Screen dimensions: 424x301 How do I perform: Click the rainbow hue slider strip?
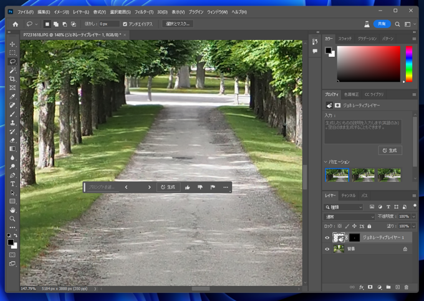pyautogui.click(x=409, y=64)
